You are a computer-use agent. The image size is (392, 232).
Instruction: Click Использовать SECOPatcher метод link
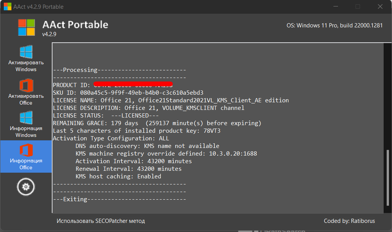tap(101, 221)
